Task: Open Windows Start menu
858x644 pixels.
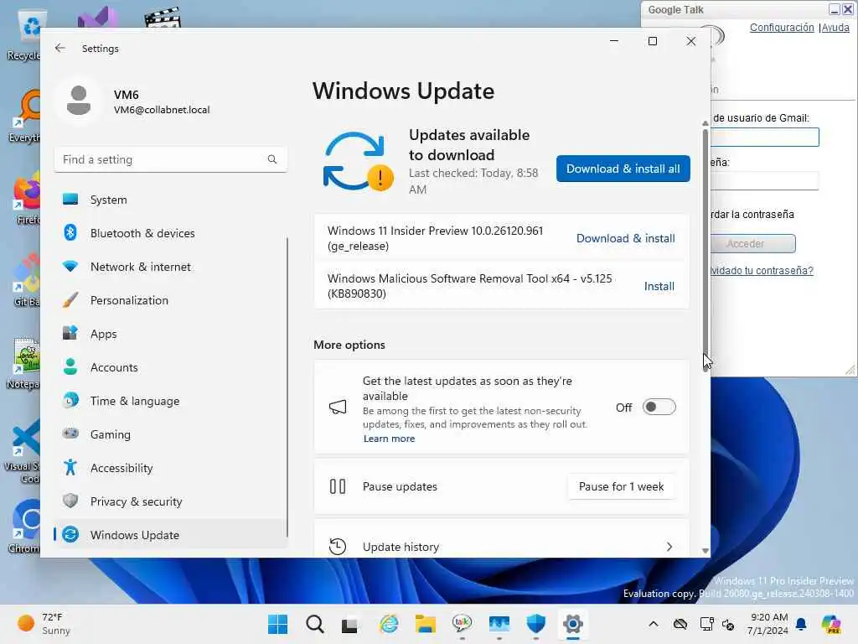Action: pos(278,624)
